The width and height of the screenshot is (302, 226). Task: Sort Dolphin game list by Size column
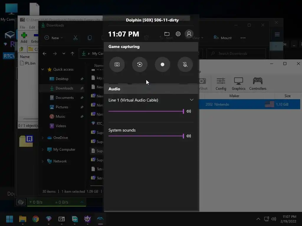click(x=287, y=96)
